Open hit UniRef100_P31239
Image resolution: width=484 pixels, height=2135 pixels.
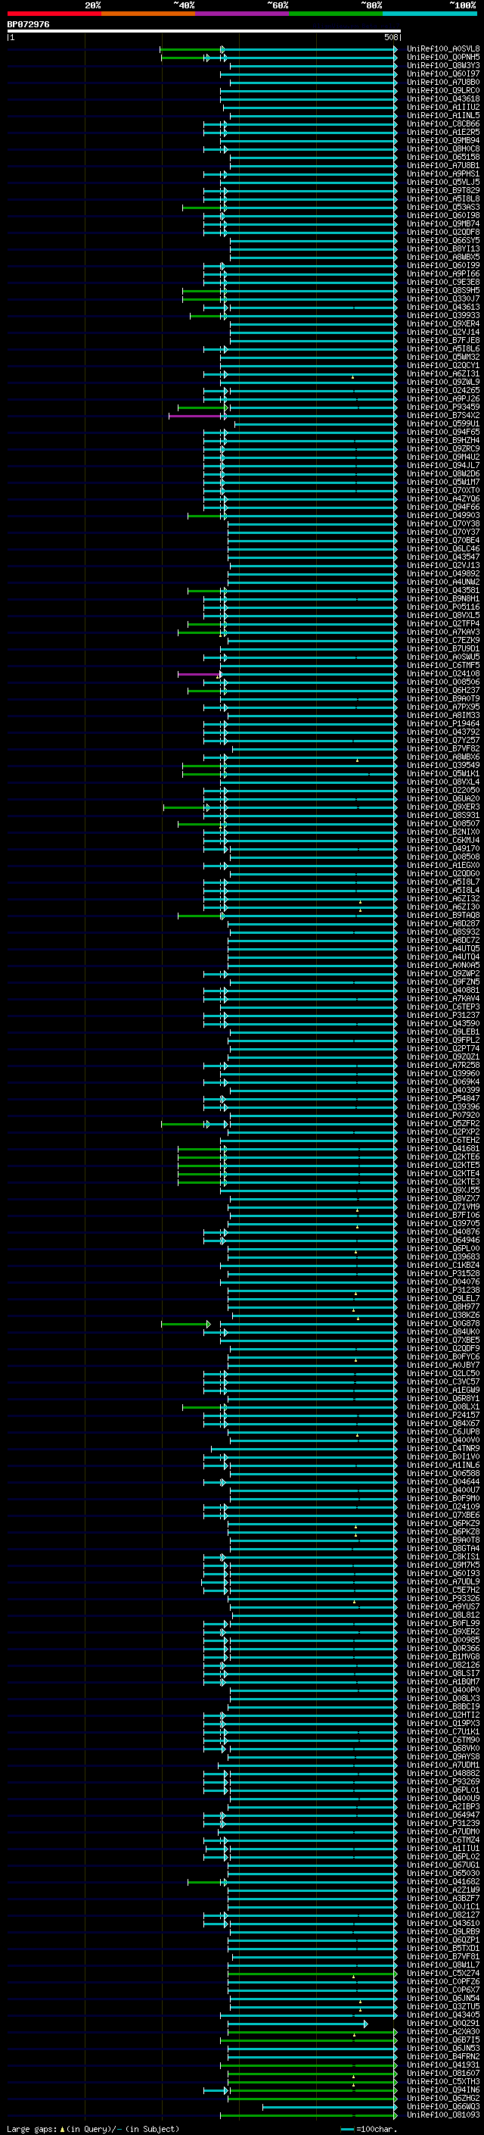tap(443, 1824)
